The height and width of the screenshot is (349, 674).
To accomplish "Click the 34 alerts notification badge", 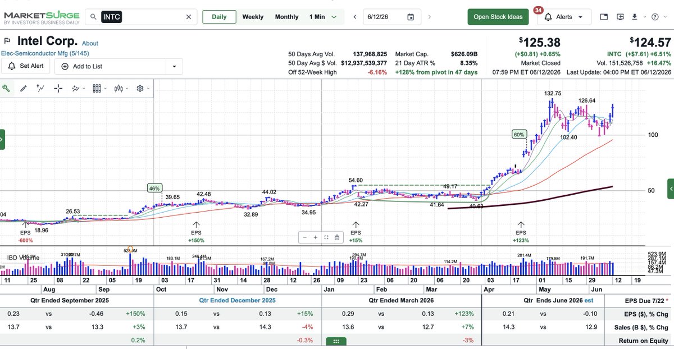I will (x=538, y=10).
